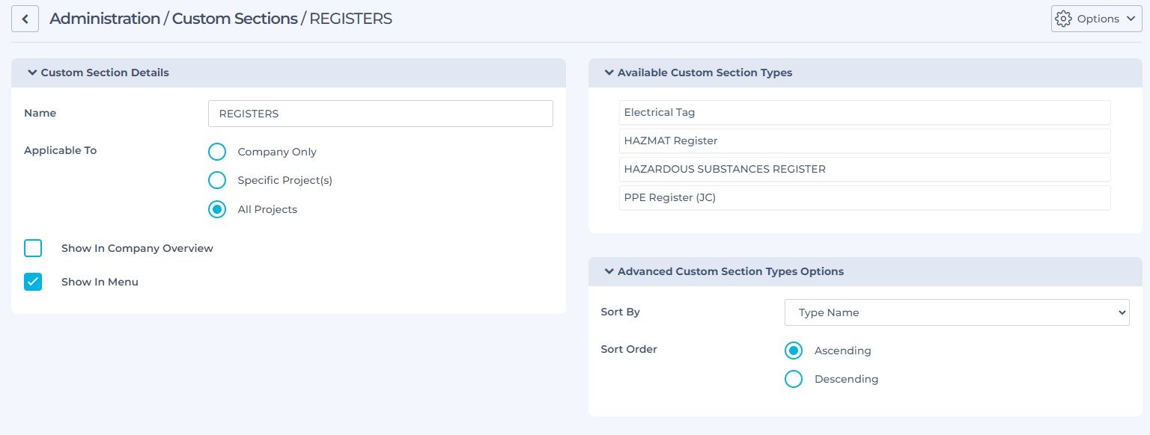Image resolution: width=1150 pixels, height=435 pixels.
Task: Uncheck the Show In Menu checkbox
Action: (33, 282)
